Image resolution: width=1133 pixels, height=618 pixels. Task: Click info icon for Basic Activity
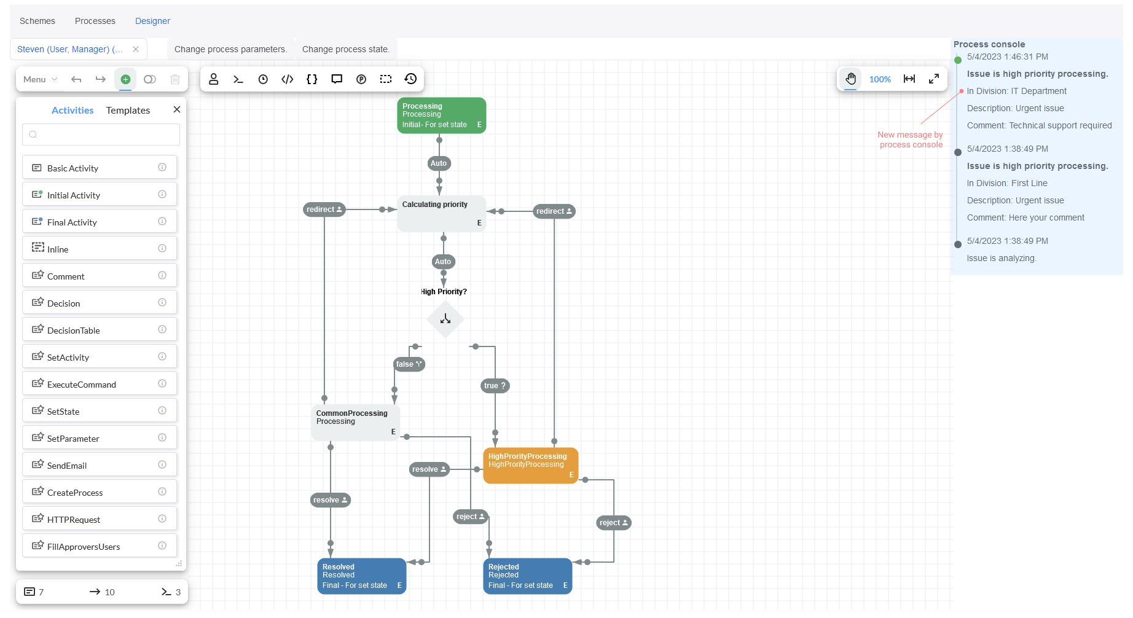click(162, 167)
